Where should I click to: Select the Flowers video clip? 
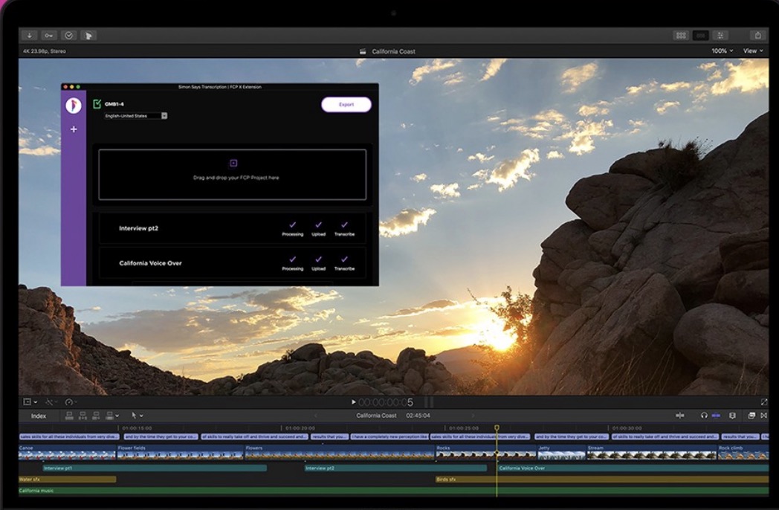(339, 452)
